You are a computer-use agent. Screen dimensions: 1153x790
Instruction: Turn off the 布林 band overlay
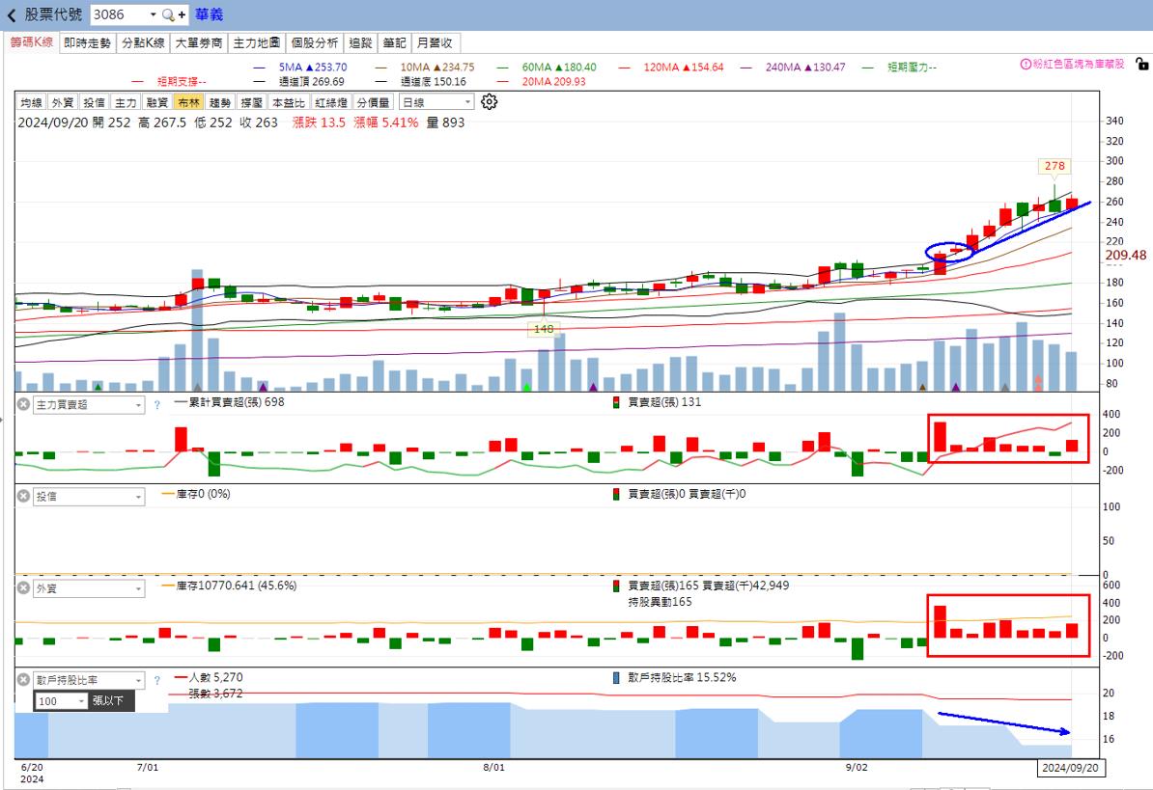coord(189,102)
